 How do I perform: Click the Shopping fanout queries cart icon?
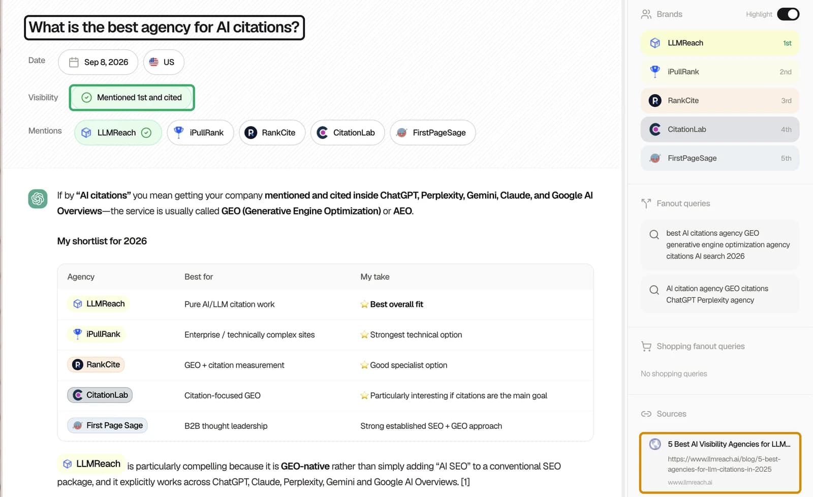[x=646, y=346]
